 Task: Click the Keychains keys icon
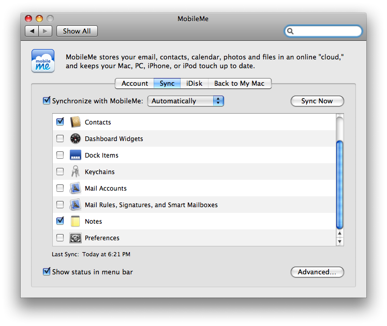tap(75, 172)
